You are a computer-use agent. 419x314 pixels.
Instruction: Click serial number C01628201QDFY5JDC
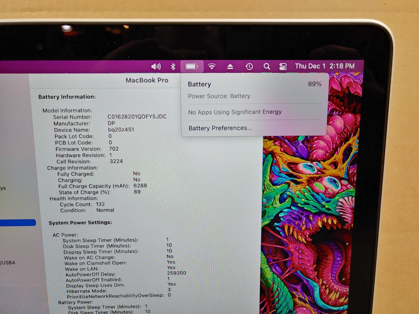pos(137,117)
